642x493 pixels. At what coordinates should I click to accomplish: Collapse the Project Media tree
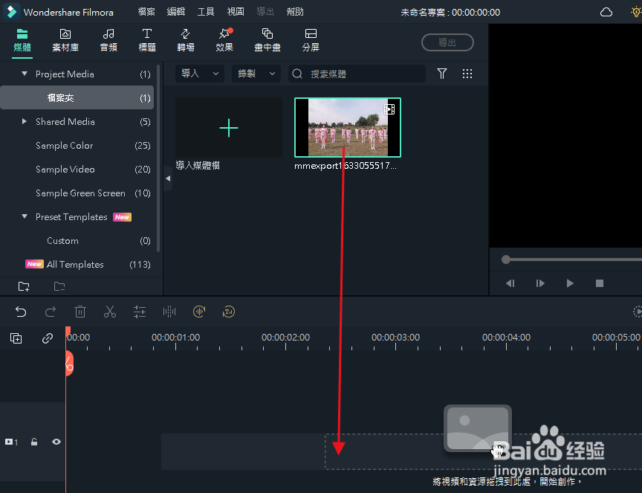pyautogui.click(x=25, y=74)
